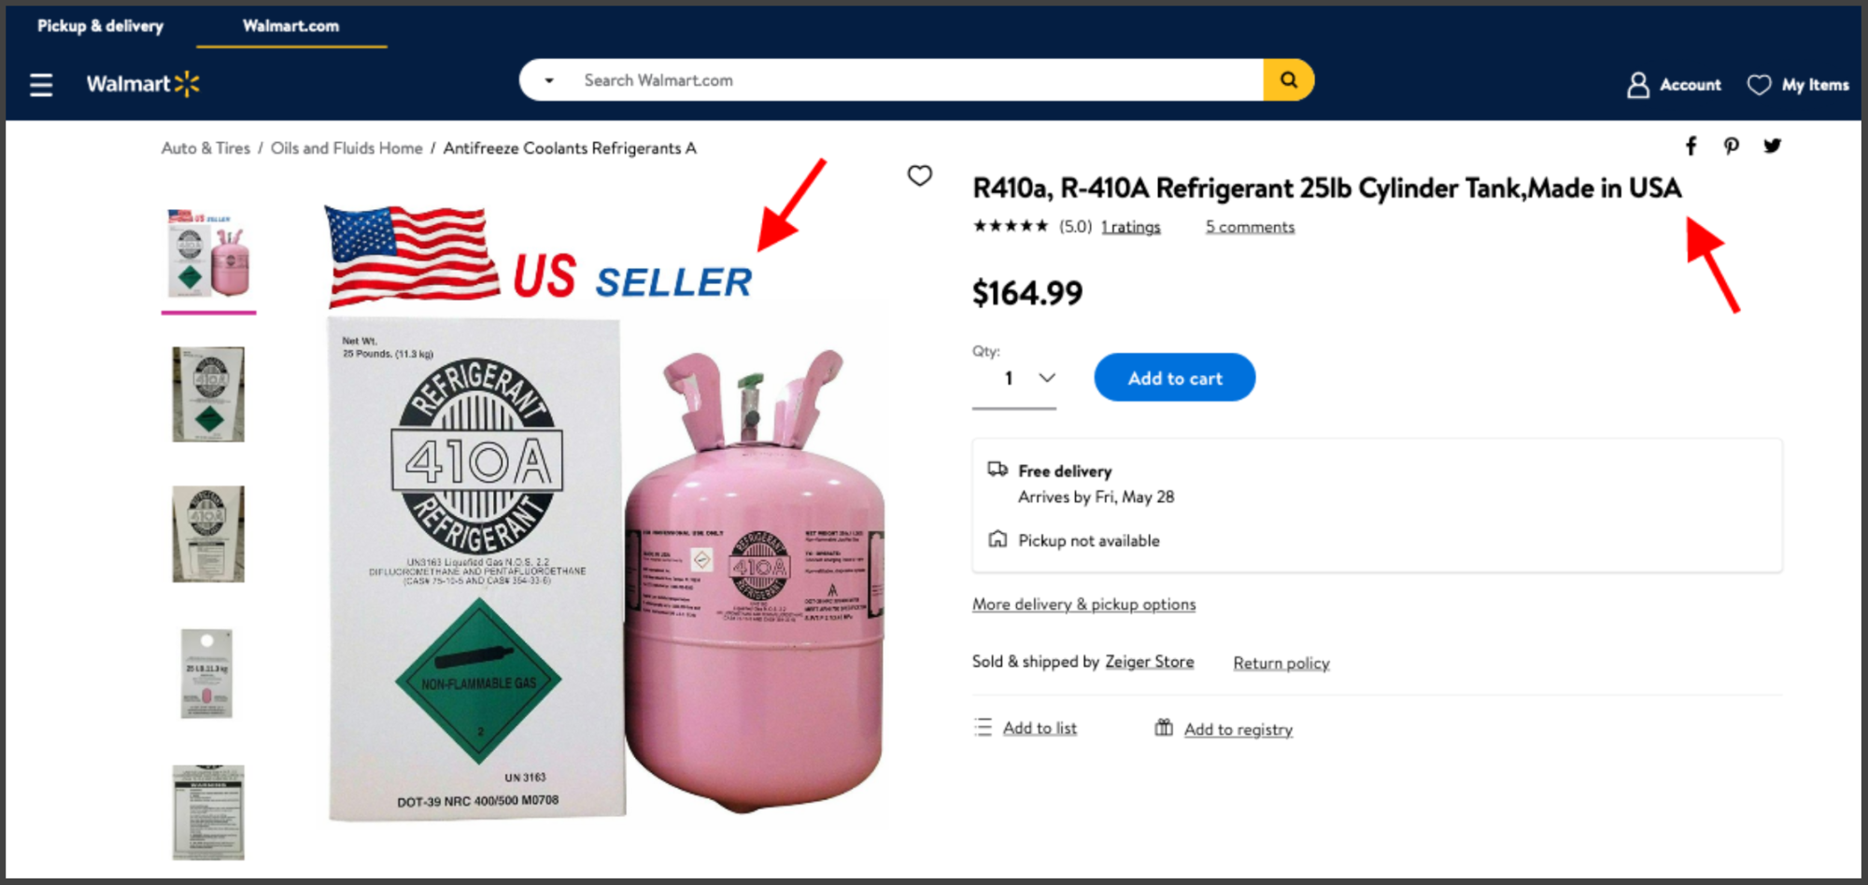The width and height of the screenshot is (1868, 885).
Task: Open the Qty quantity dropdown
Action: [1014, 379]
